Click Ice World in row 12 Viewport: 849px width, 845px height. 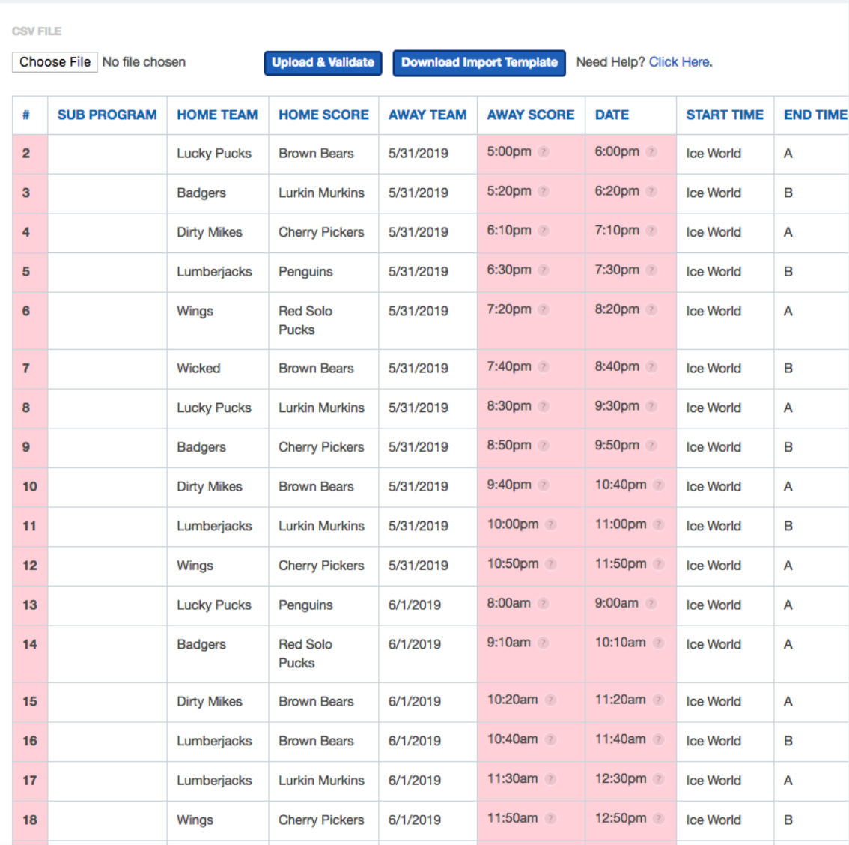[x=713, y=566]
